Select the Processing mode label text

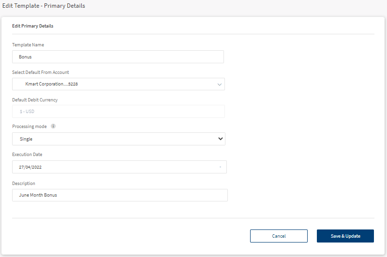tap(30, 127)
